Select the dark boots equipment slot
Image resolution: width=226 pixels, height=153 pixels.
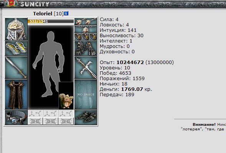pyautogui.click(x=86, y=117)
